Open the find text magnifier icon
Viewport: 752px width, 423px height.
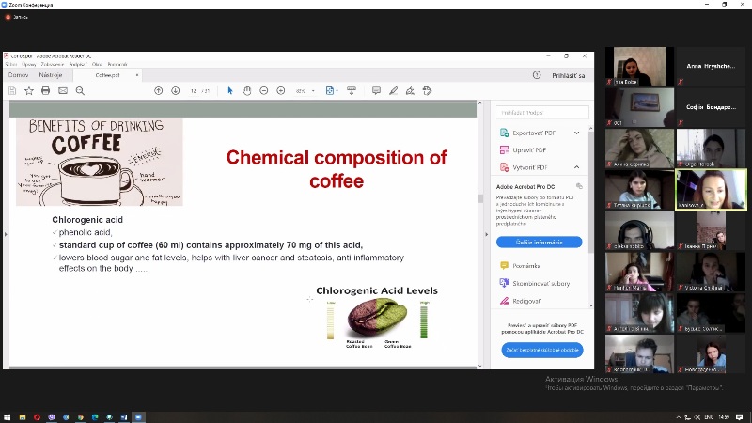80,90
